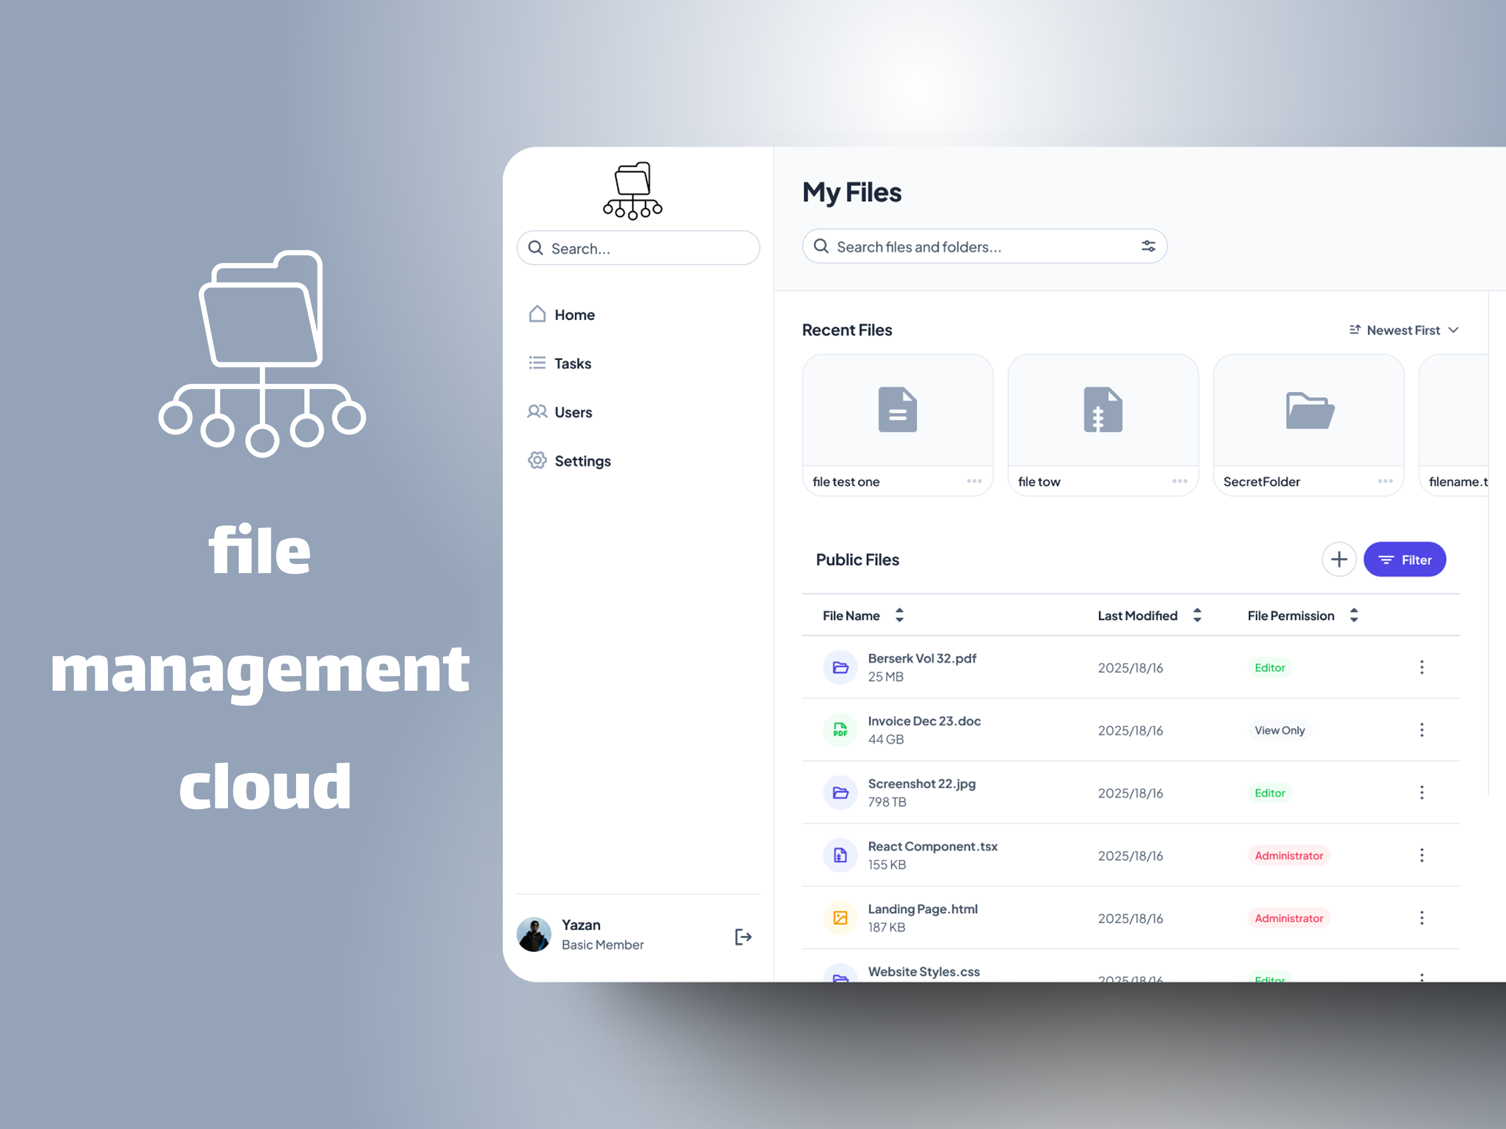Click the React Component.tsx file icon
The image size is (1506, 1129).
coord(840,855)
